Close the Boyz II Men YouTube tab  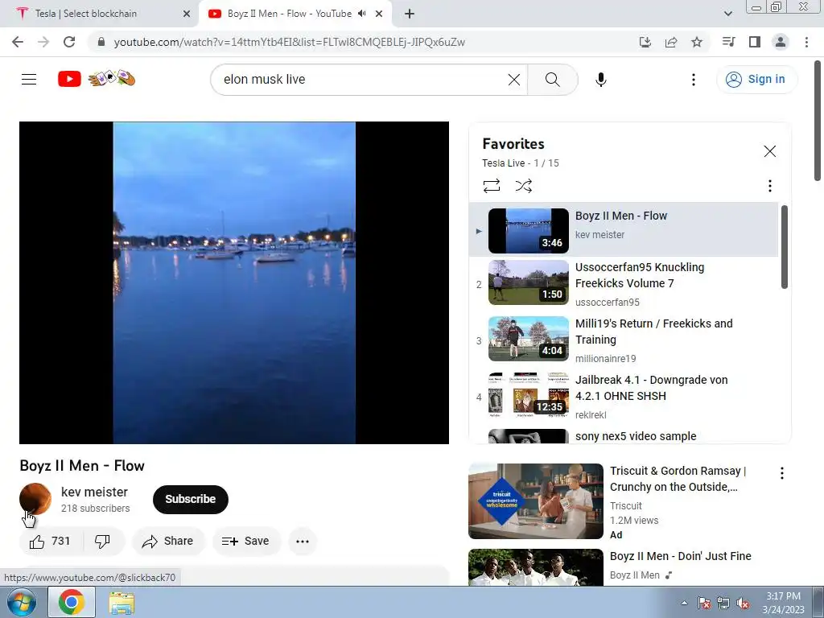click(x=379, y=14)
